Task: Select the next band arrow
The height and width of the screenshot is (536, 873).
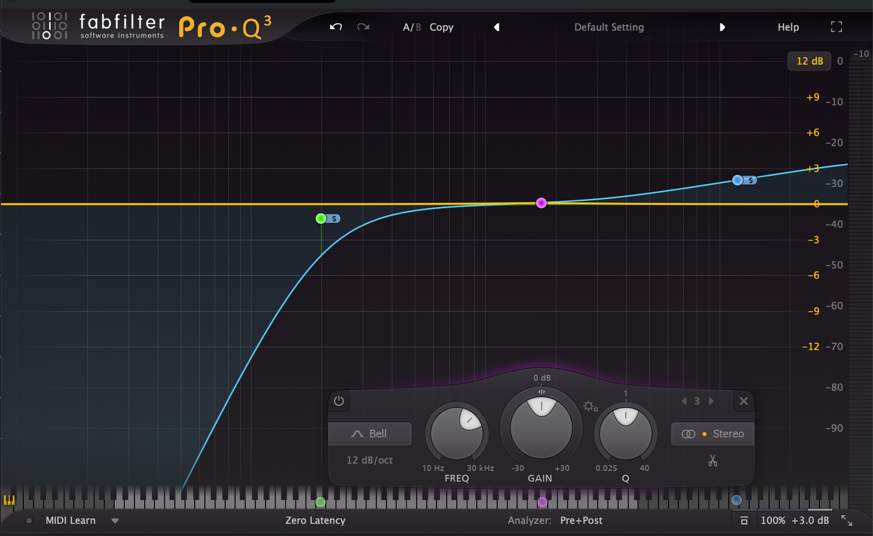Action: coord(711,401)
